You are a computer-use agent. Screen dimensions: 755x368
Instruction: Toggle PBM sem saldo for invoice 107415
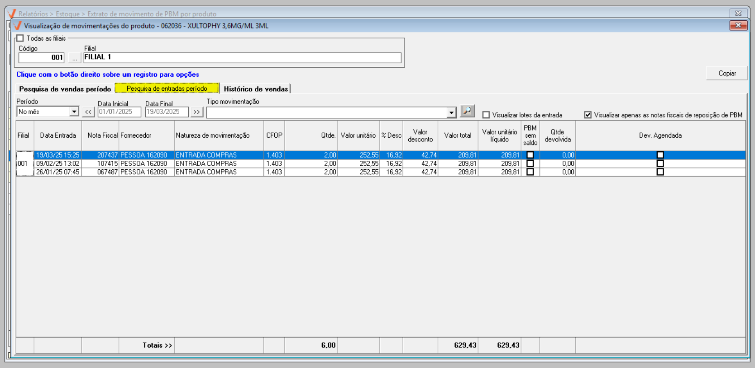(530, 163)
